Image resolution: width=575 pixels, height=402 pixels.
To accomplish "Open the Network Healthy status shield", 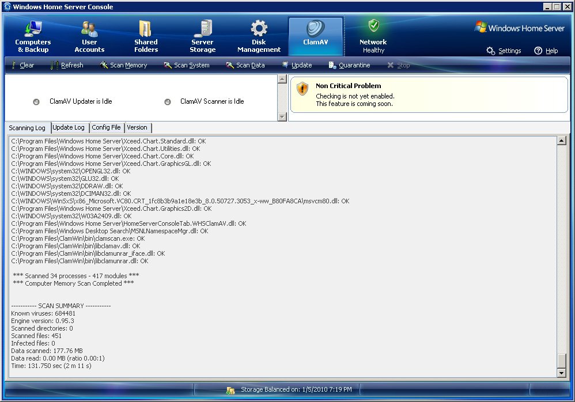I will (x=374, y=26).
